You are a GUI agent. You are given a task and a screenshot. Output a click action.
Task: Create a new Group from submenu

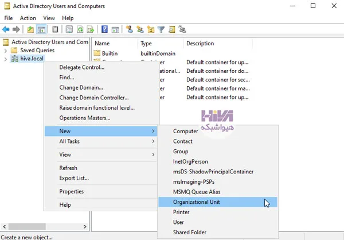tap(218, 152)
